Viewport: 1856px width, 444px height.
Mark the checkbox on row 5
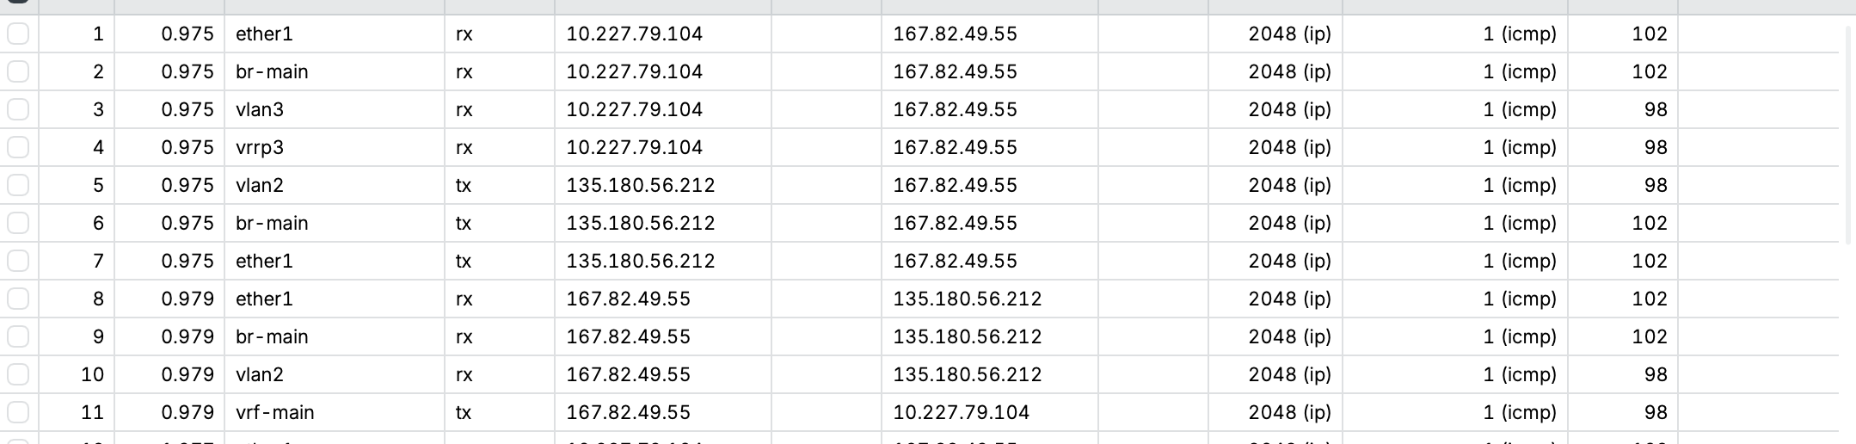click(x=18, y=185)
